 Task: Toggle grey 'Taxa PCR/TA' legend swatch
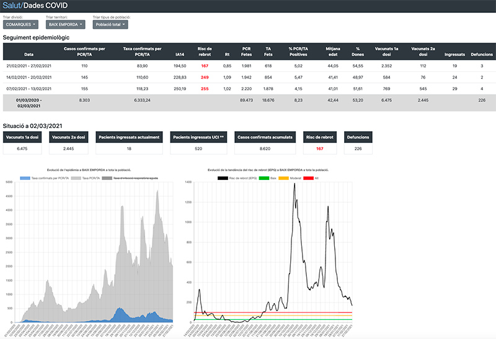coord(76,178)
